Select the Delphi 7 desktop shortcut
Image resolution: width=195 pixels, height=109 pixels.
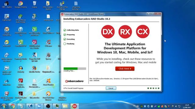coord(34,18)
